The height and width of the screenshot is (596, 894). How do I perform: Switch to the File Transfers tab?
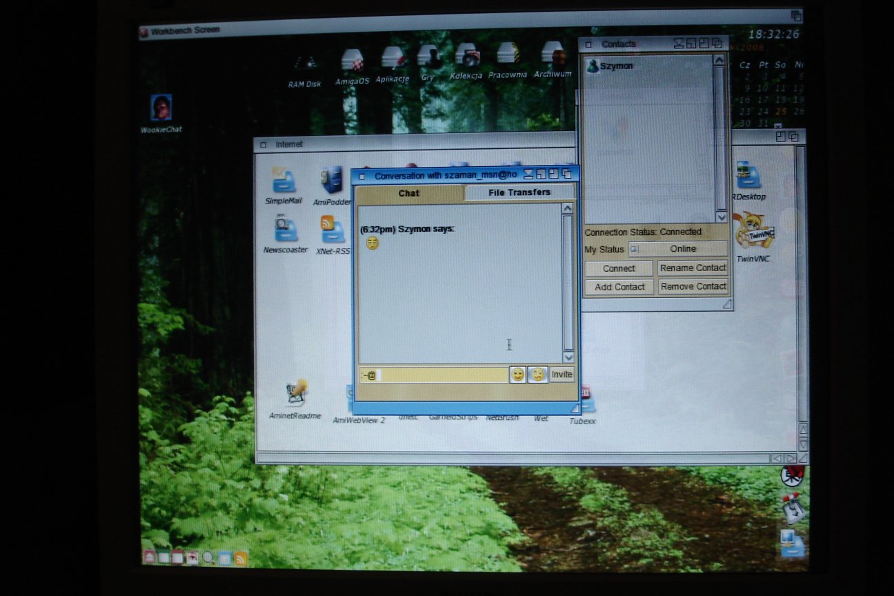[x=519, y=192]
